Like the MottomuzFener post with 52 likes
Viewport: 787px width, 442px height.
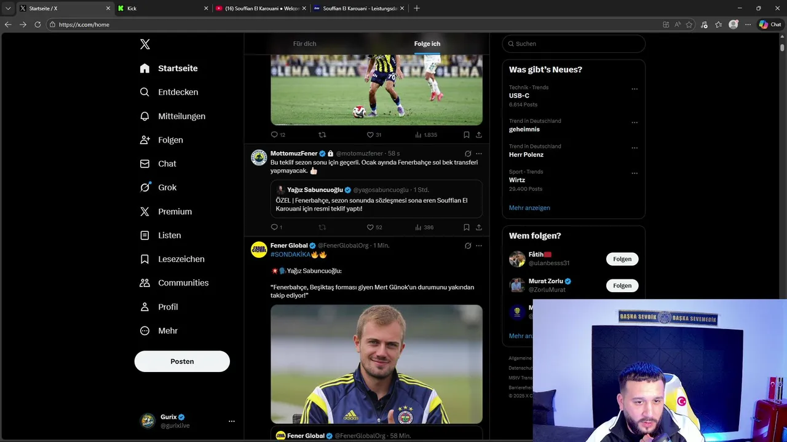pos(374,227)
